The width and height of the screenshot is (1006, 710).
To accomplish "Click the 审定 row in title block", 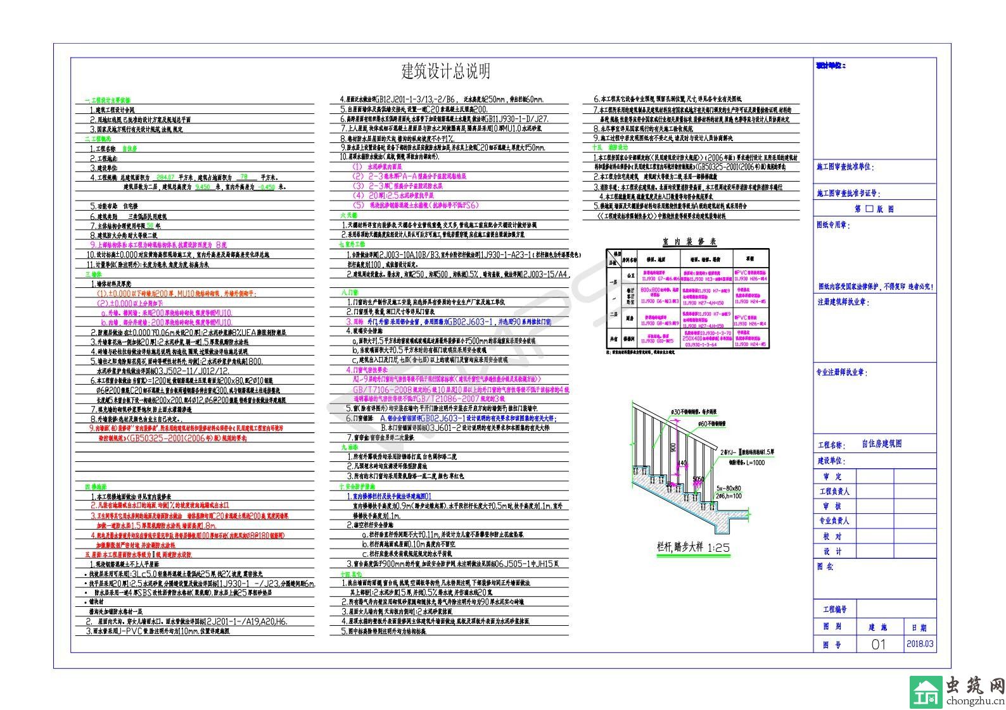I will tap(832, 476).
